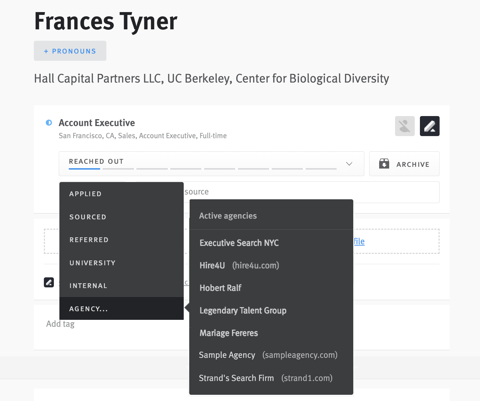Select the UNIVERSITY origin option
Viewport: 480px width, 401px height.
click(x=92, y=262)
